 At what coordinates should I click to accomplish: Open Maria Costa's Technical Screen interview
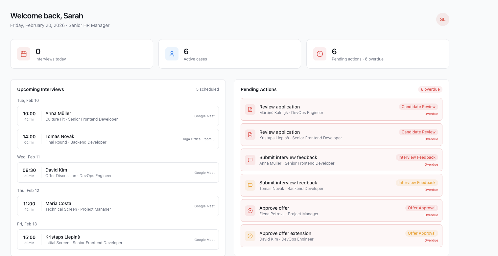coord(118,206)
